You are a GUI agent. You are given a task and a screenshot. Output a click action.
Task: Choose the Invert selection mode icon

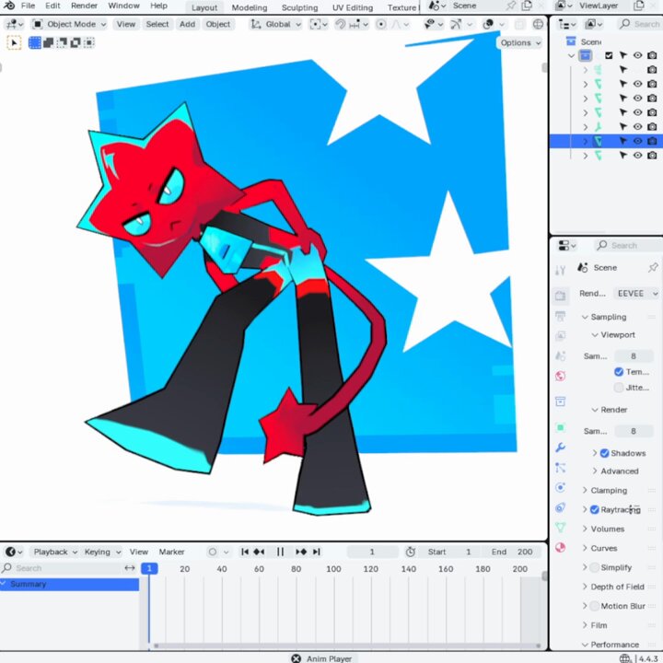click(76, 42)
